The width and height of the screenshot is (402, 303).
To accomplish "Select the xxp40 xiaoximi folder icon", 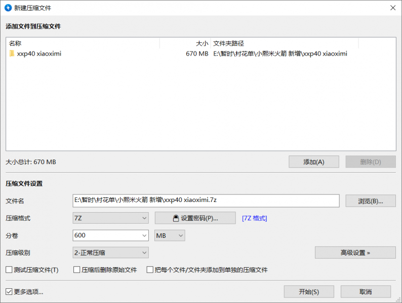I will tap(12, 54).
